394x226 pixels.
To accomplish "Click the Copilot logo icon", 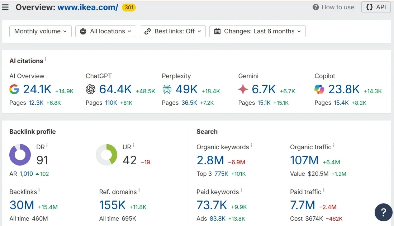I will click(x=319, y=89).
